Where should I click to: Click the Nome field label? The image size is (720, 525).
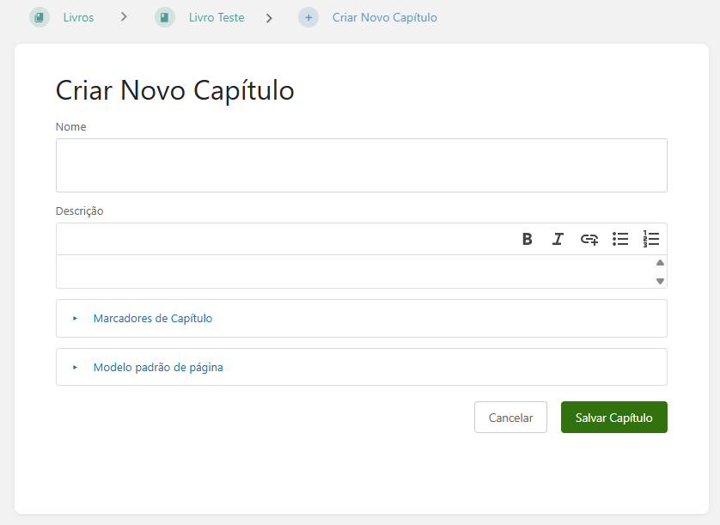(70, 127)
